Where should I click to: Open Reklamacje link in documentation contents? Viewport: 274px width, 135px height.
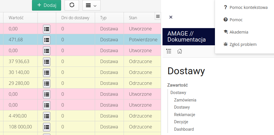pos(184,115)
